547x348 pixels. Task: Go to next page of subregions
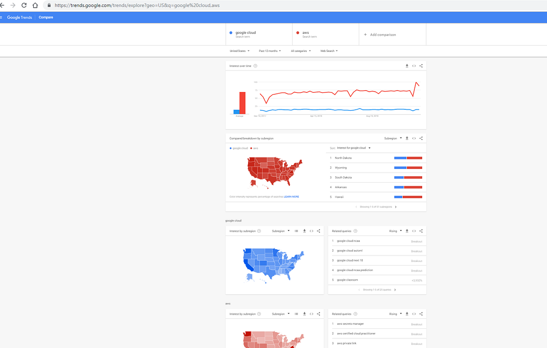(x=396, y=207)
